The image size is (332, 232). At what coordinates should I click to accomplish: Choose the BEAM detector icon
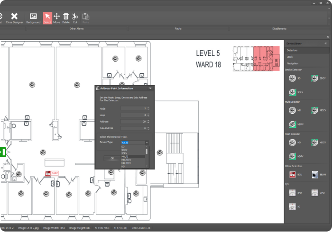[x=315, y=174]
